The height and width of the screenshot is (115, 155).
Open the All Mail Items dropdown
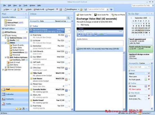click(x=27, y=32)
